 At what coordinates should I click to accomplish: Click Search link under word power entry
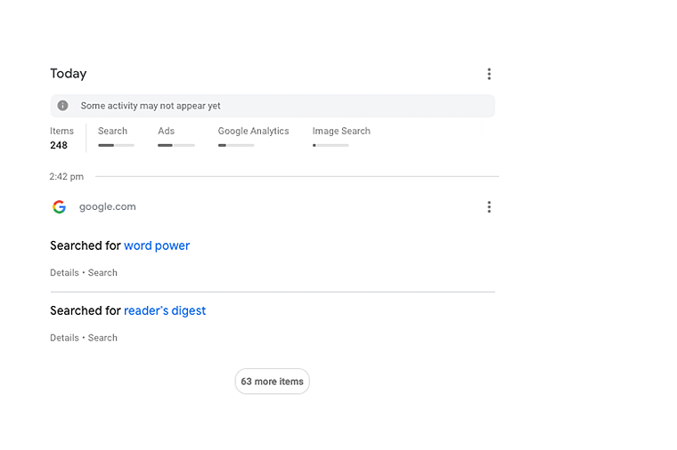click(x=102, y=273)
